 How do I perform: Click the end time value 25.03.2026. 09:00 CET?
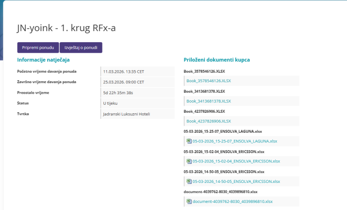click(124, 82)
